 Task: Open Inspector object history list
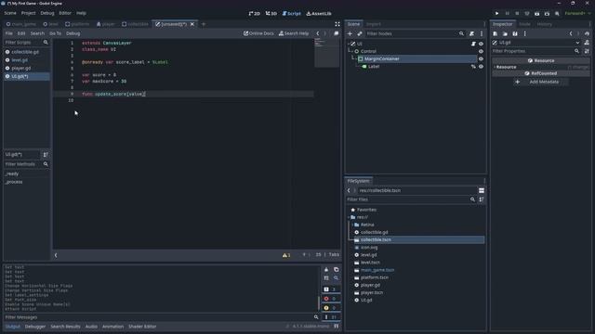tap(587, 33)
